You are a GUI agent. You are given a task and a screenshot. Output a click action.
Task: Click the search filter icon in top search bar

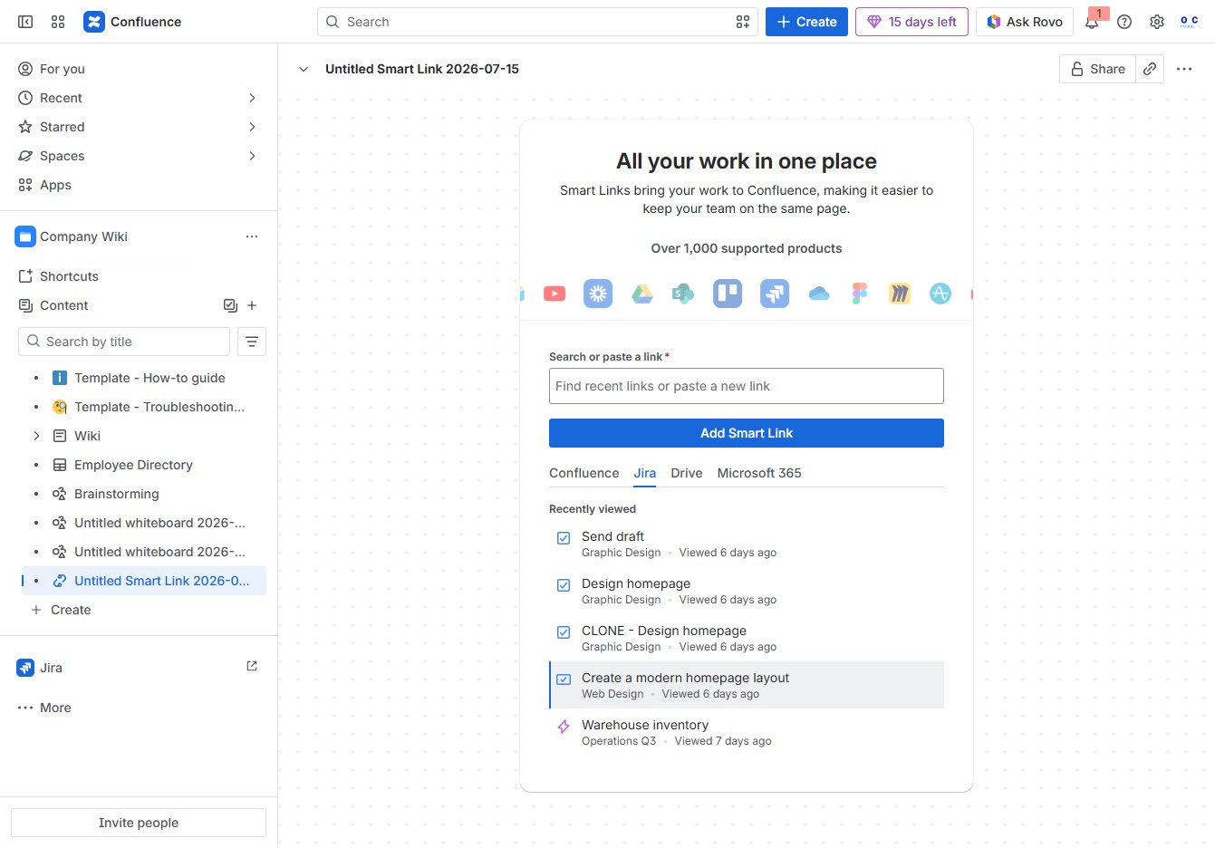click(743, 22)
